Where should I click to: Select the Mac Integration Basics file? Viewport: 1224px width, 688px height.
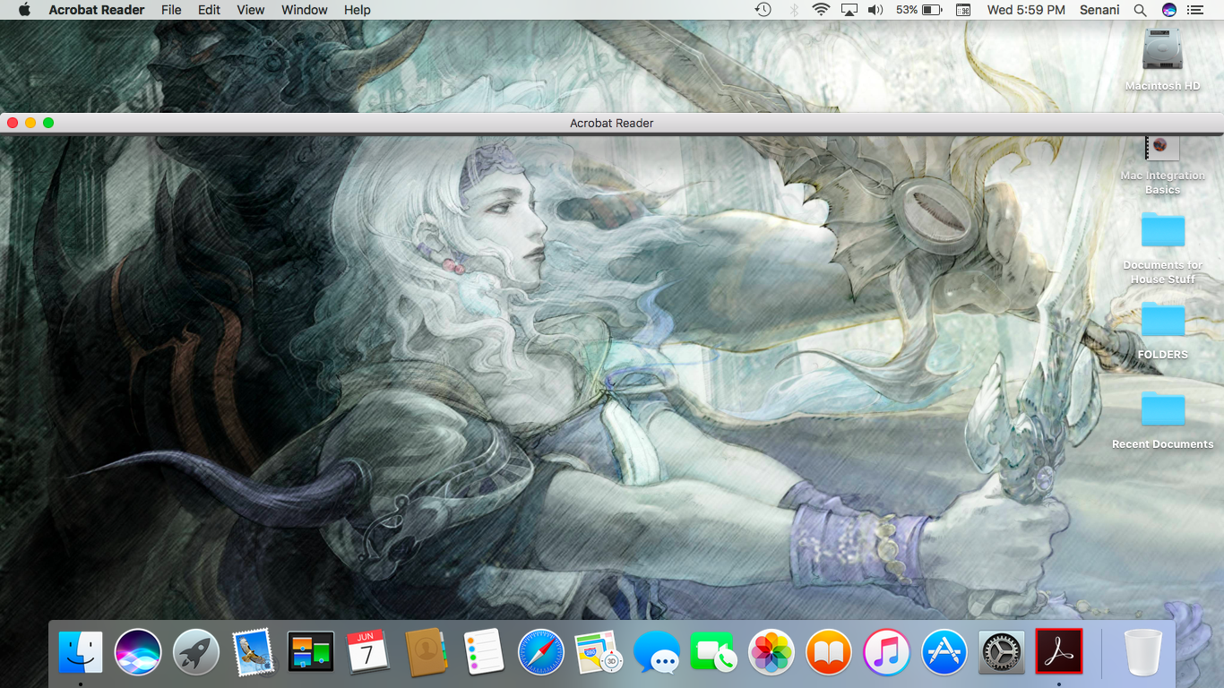(x=1162, y=149)
